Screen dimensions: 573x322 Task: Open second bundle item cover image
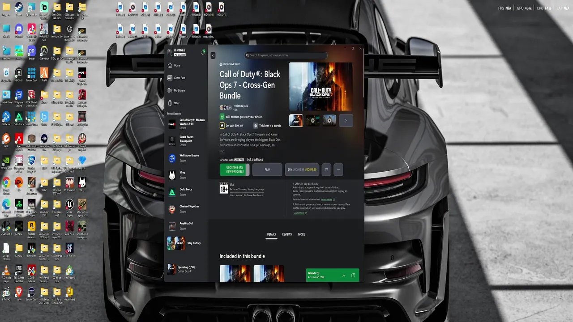269,273
